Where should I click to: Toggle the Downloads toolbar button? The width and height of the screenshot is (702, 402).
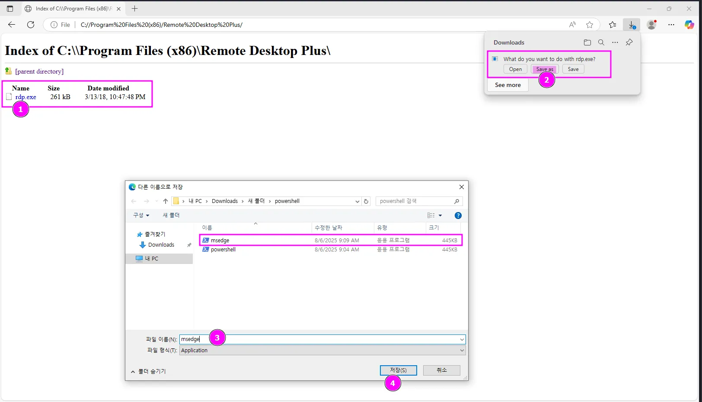click(x=632, y=25)
